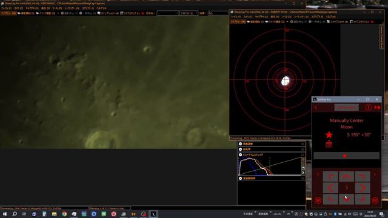Click Start Capture in the left SharpCap toolbar

click(26, 13)
